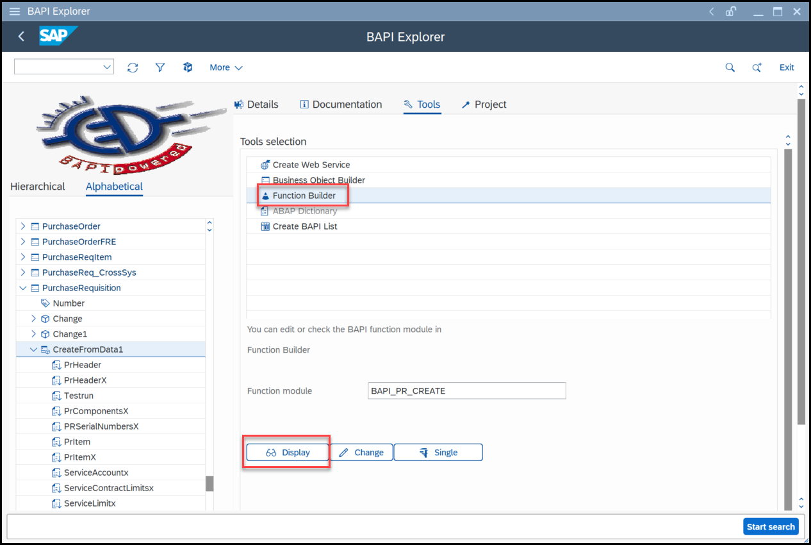
Task: Open the More menu
Action: pyautogui.click(x=226, y=67)
